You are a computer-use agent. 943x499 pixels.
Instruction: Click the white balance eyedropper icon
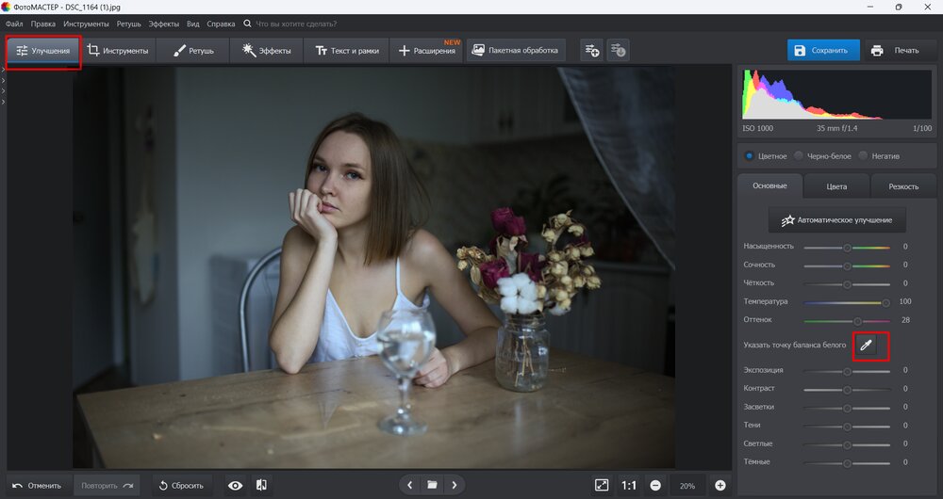867,346
